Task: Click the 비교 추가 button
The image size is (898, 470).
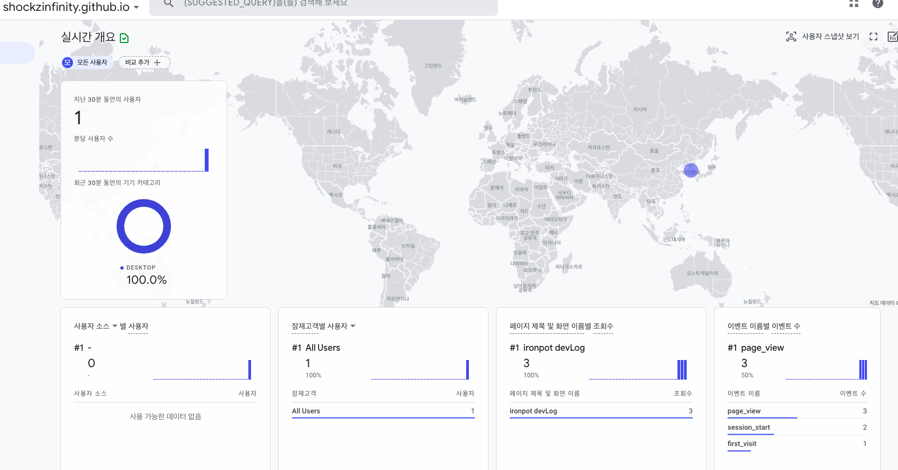Action: (144, 63)
